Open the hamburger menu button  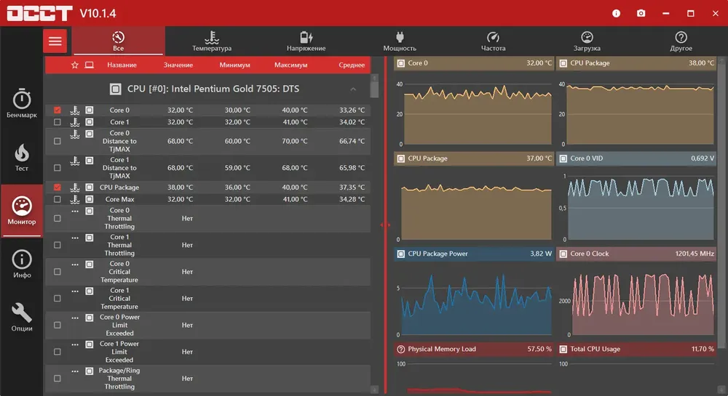coord(55,41)
